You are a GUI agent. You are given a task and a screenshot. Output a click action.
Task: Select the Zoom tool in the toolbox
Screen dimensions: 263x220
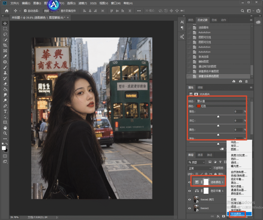click(5, 133)
